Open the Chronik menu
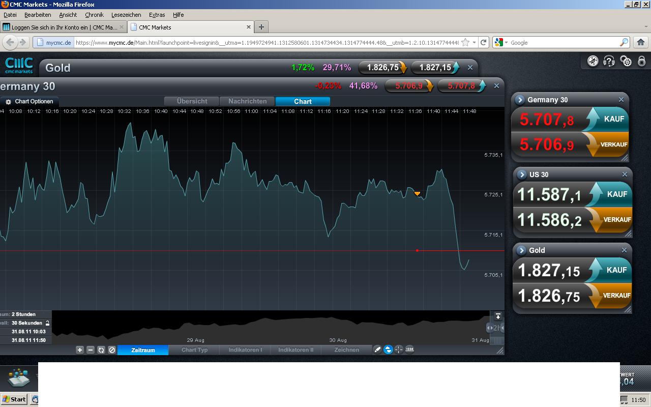 click(x=94, y=15)
